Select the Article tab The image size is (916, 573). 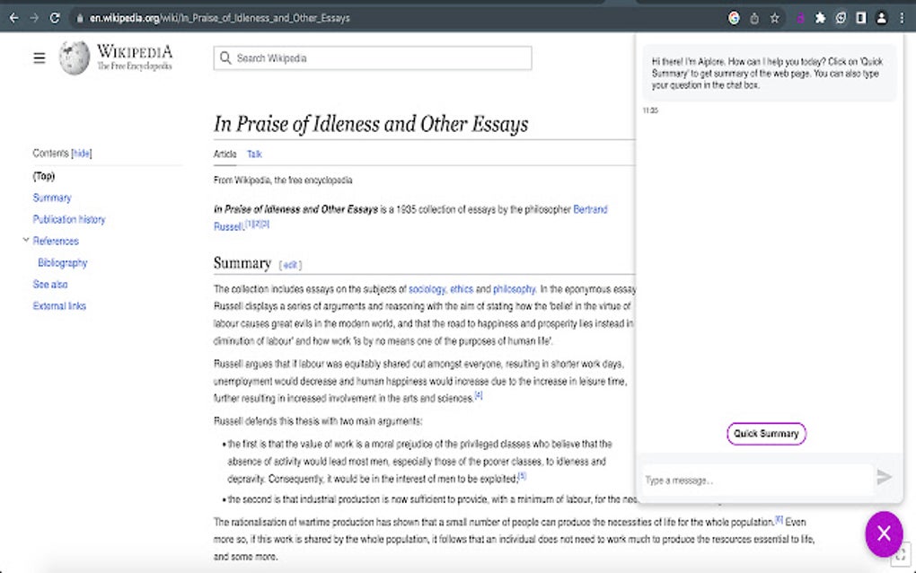[x=225, y=154]
